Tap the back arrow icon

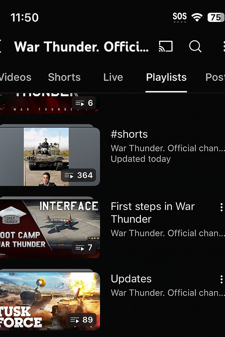tap(1, 47)
